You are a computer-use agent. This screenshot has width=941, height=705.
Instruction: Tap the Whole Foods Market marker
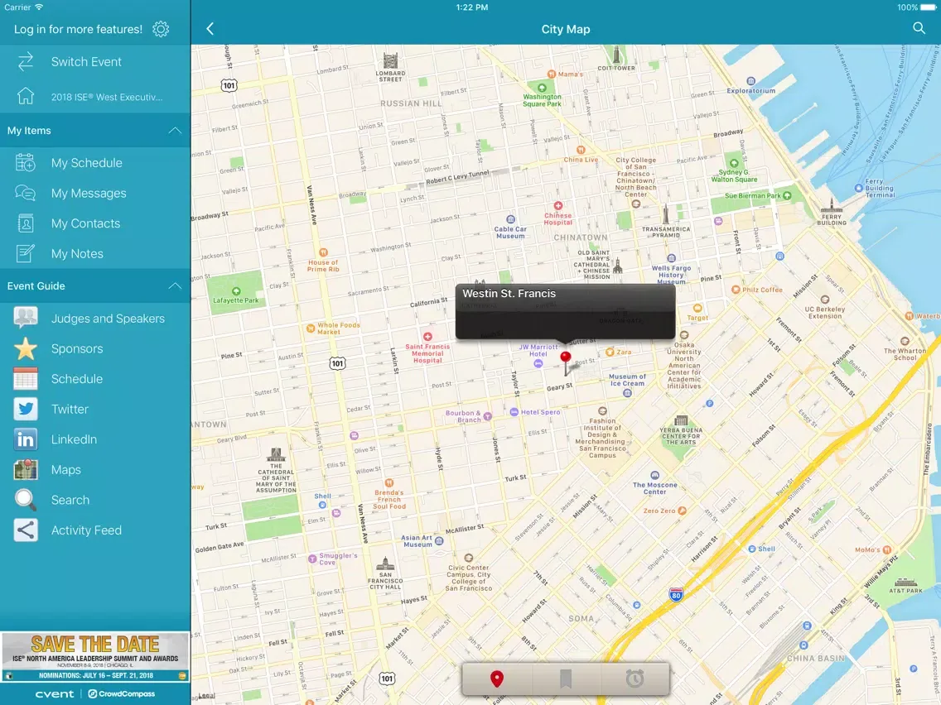tap(311, 329)
